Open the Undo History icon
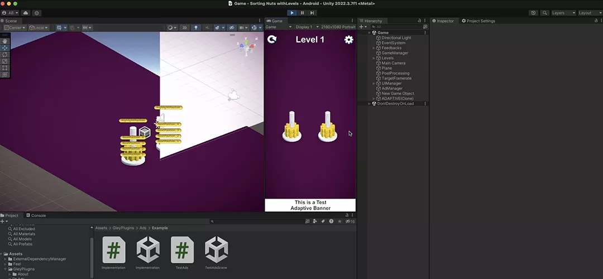This screenshot has height=279, width=603. pyautogui.click(x=533, y=13)
